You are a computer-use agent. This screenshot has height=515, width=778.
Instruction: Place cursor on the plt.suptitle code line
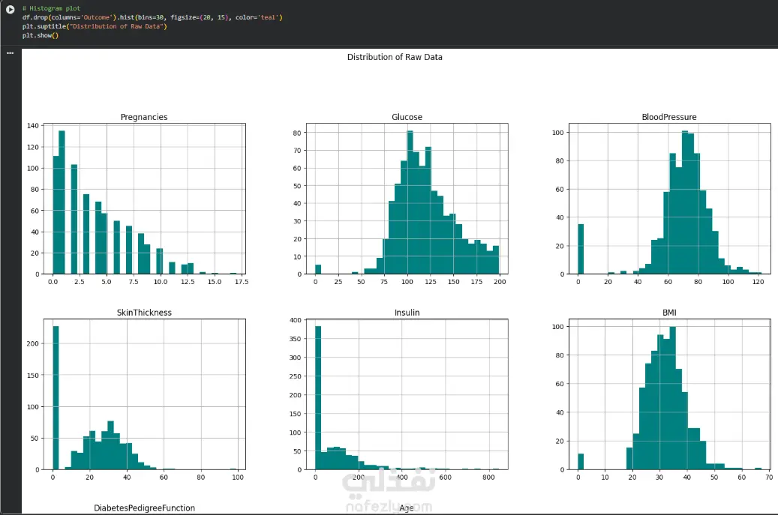pos(95,26)
